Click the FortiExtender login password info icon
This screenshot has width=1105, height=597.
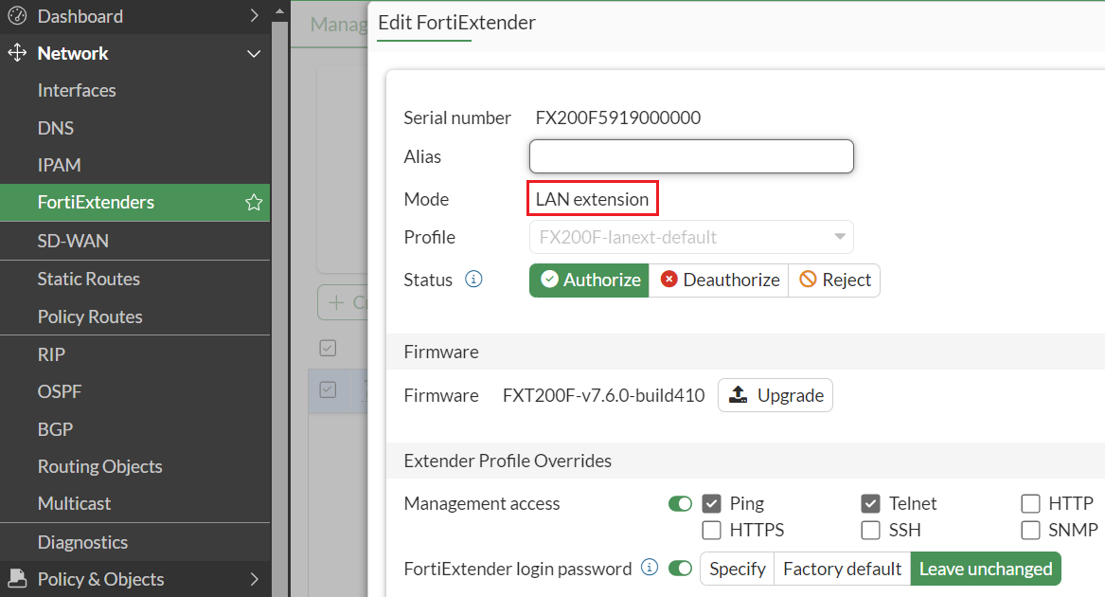click(x=650, y=567)
